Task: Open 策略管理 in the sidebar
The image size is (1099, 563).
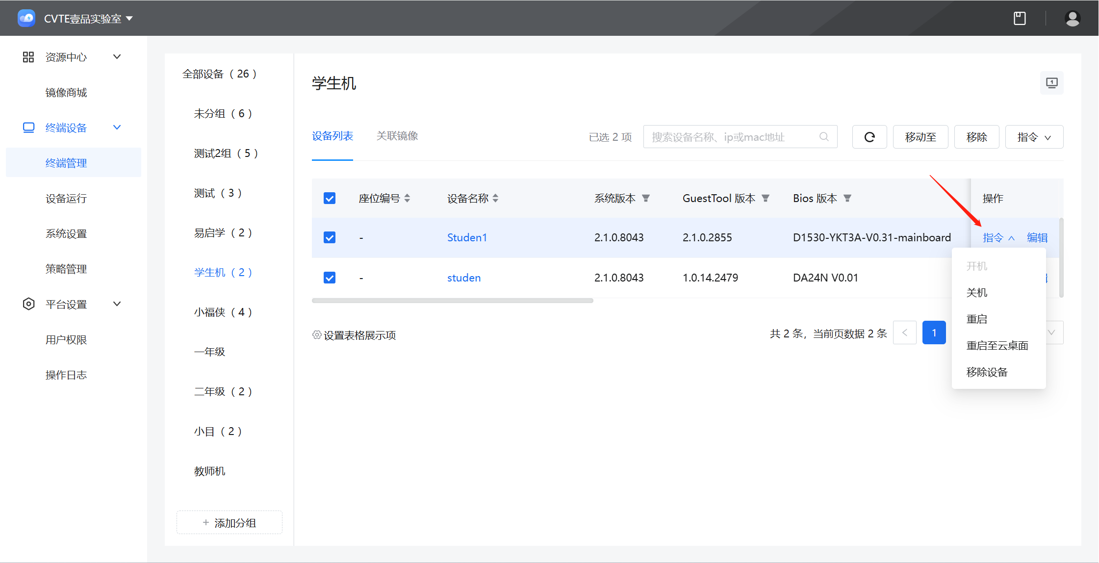Action: pos(66,269)
